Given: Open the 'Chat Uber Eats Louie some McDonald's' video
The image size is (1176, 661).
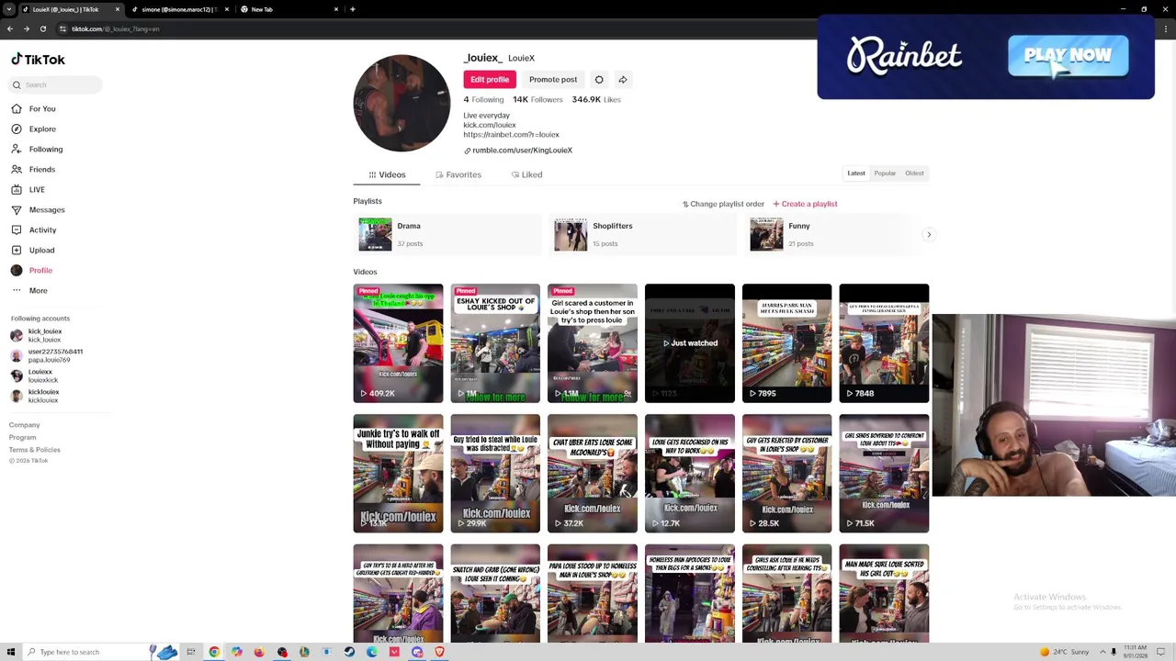Looking at the screenshot, I should click(593, 474).
